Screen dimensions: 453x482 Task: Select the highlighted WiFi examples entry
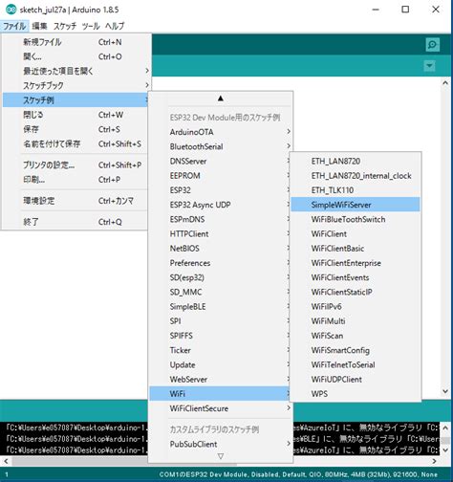(220, 394)
